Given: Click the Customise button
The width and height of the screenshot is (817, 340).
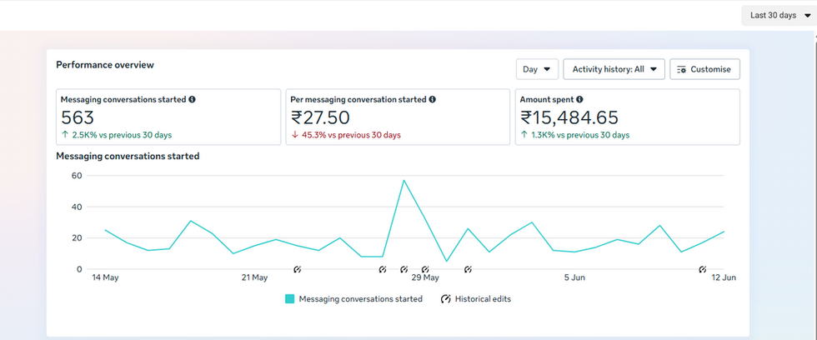Looking at the screenshot, I should [704, 69].
